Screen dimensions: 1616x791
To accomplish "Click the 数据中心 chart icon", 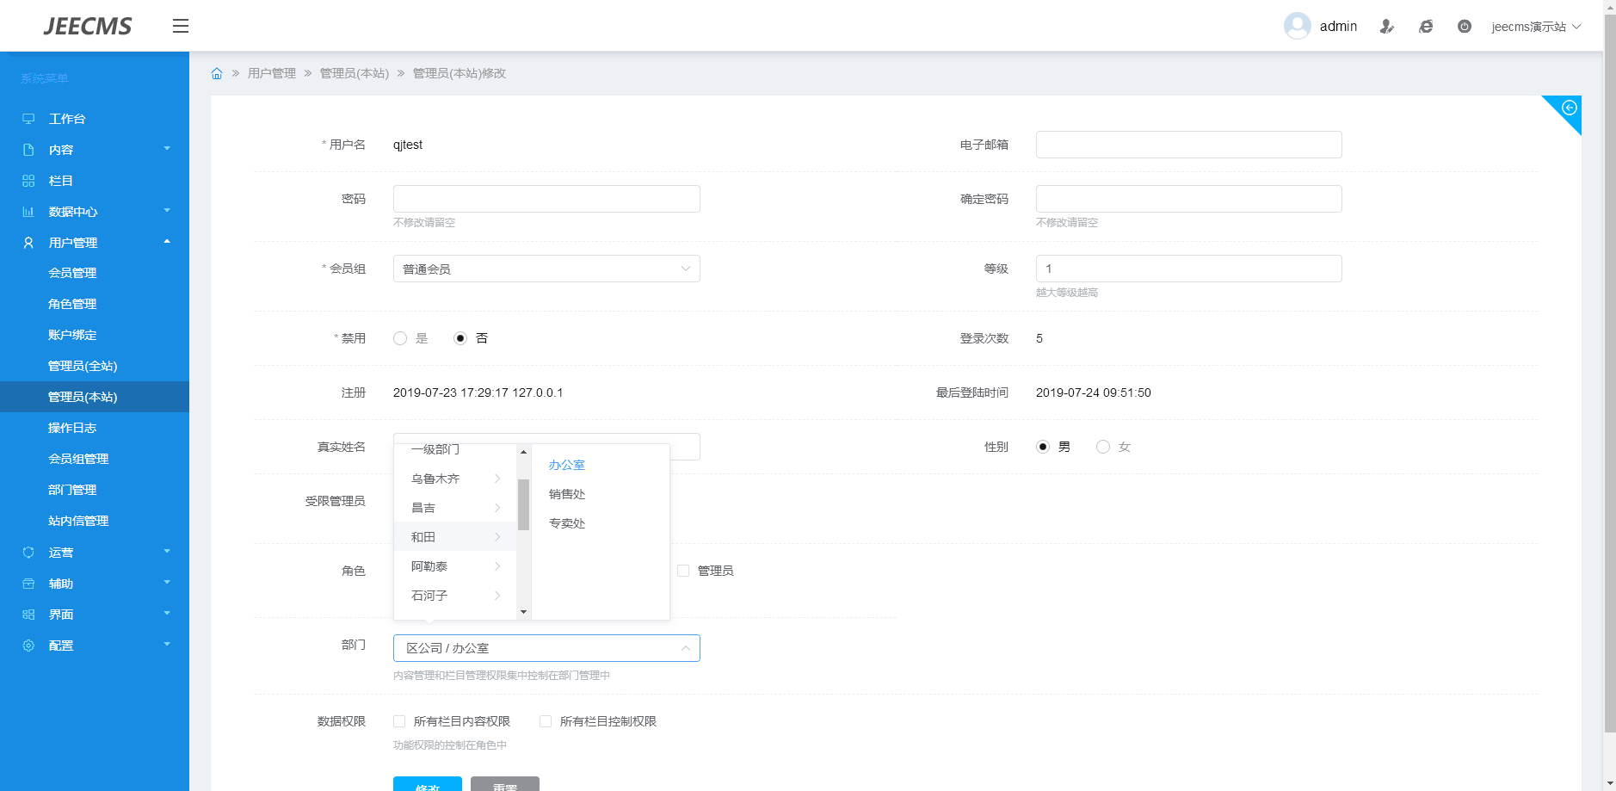I will 28,212.
